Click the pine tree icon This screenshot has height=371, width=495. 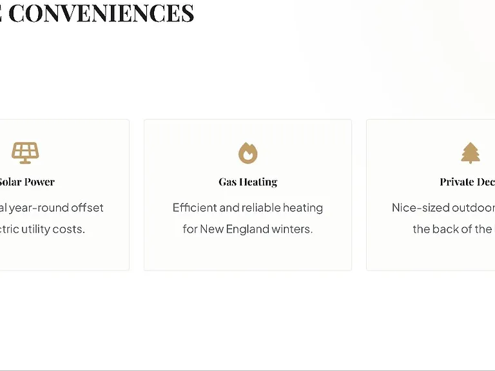coord(471,153)
